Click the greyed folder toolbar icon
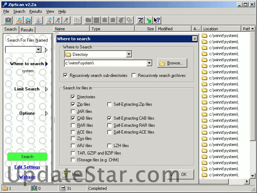 (88, 20)
